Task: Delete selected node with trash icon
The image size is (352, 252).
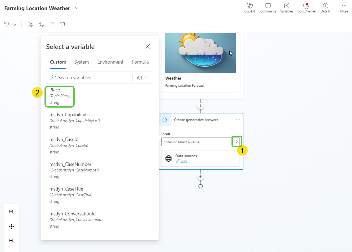Action: coord(63,25)
